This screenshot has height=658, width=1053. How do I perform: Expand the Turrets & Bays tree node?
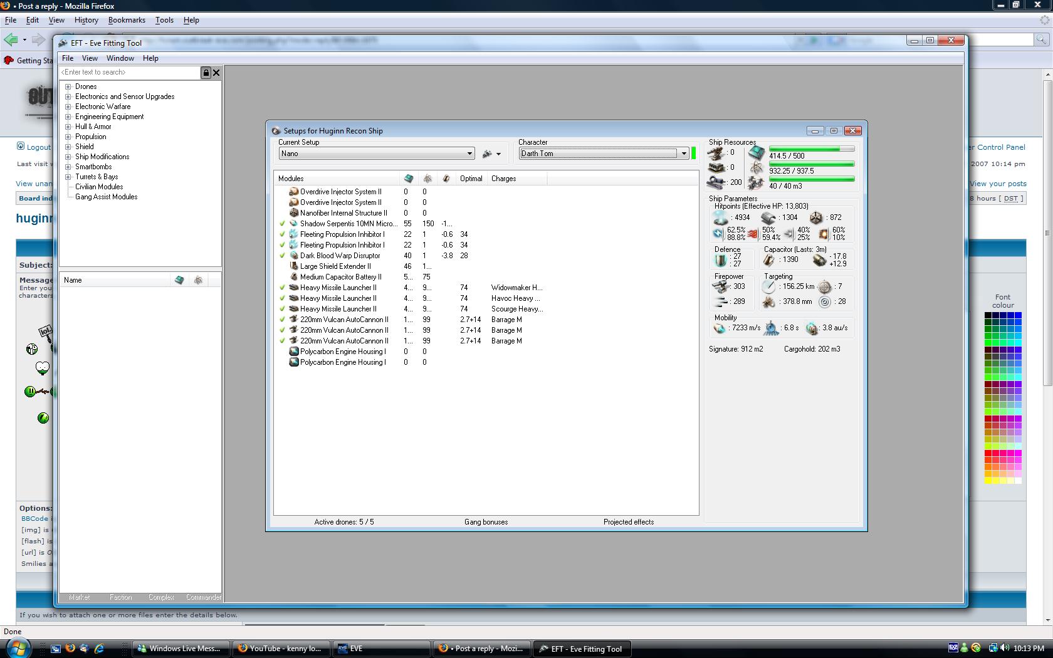[68, 177]
